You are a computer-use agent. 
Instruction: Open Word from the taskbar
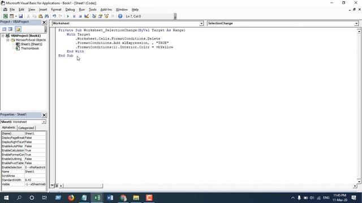coord(110,198)
